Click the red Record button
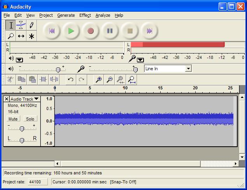This screenshot has width=247, height=190. [91, 31]
